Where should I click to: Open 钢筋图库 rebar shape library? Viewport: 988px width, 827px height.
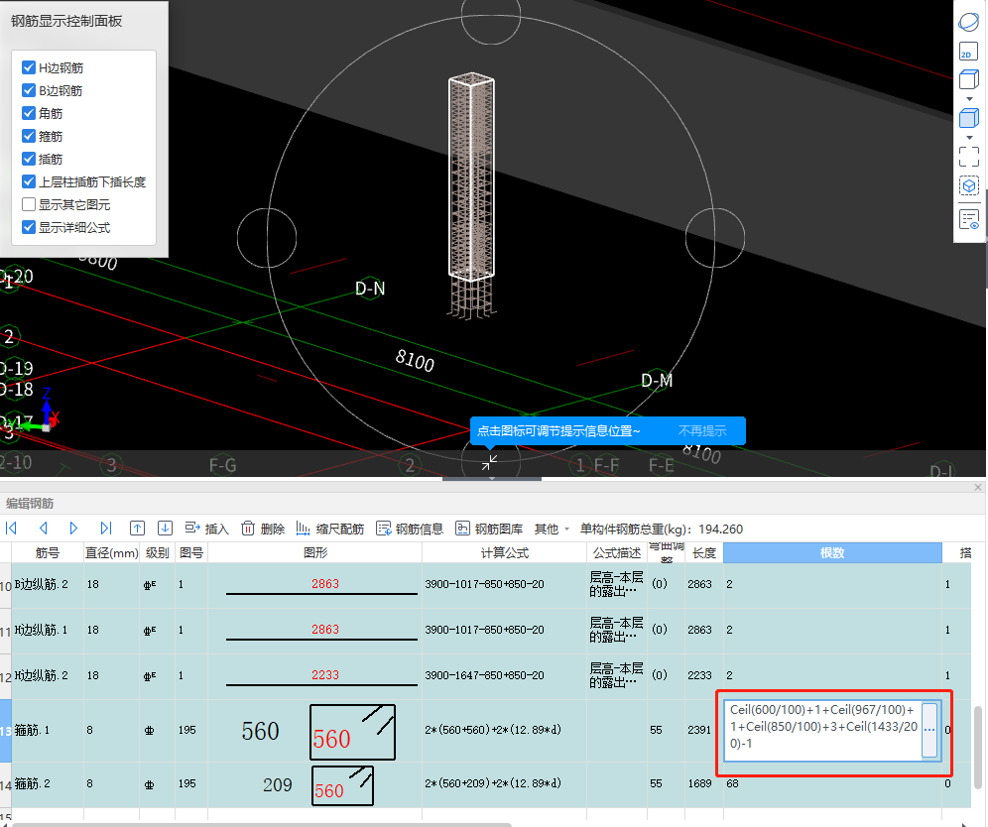(489, 529)
